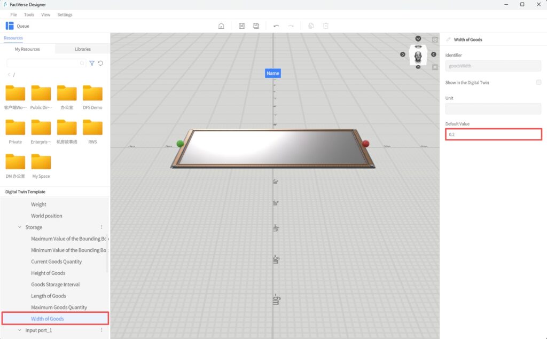Screen dimensions: 547x339
Task: Enable the Show in the Digital Twin checkbox
Action: coord(539,82)
